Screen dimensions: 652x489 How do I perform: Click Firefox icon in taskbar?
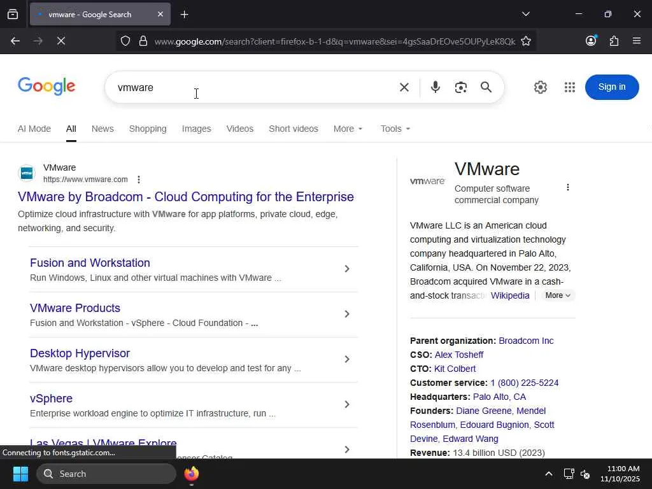(x=191, y=474)
